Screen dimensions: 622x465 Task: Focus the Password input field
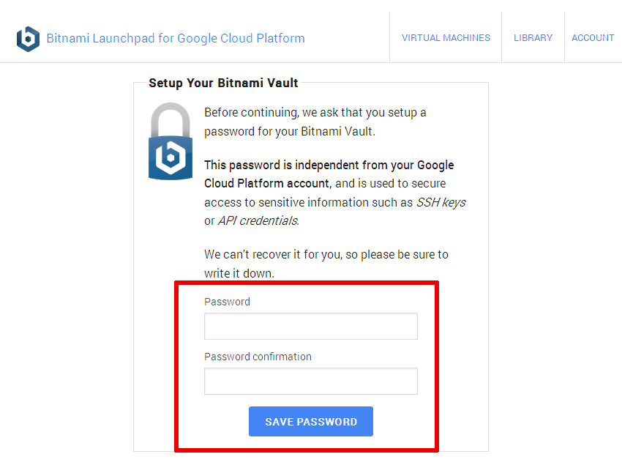pyautogui.click(x=311, y=326)
